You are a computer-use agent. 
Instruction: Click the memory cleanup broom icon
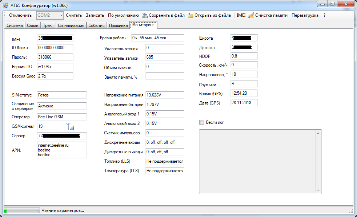pyautogui.click(x=251, y=16)
